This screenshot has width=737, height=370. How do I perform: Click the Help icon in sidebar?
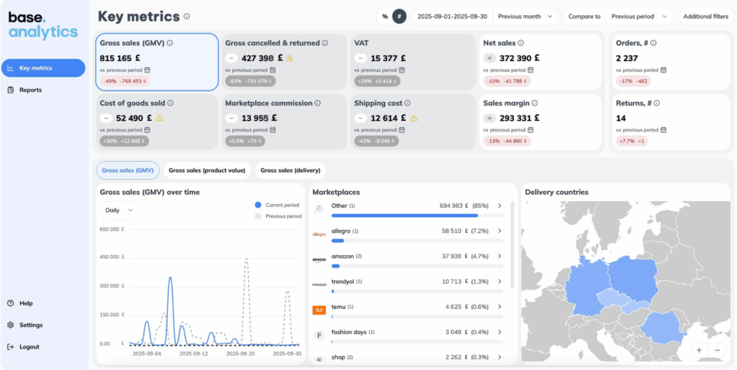coord(11,303)
